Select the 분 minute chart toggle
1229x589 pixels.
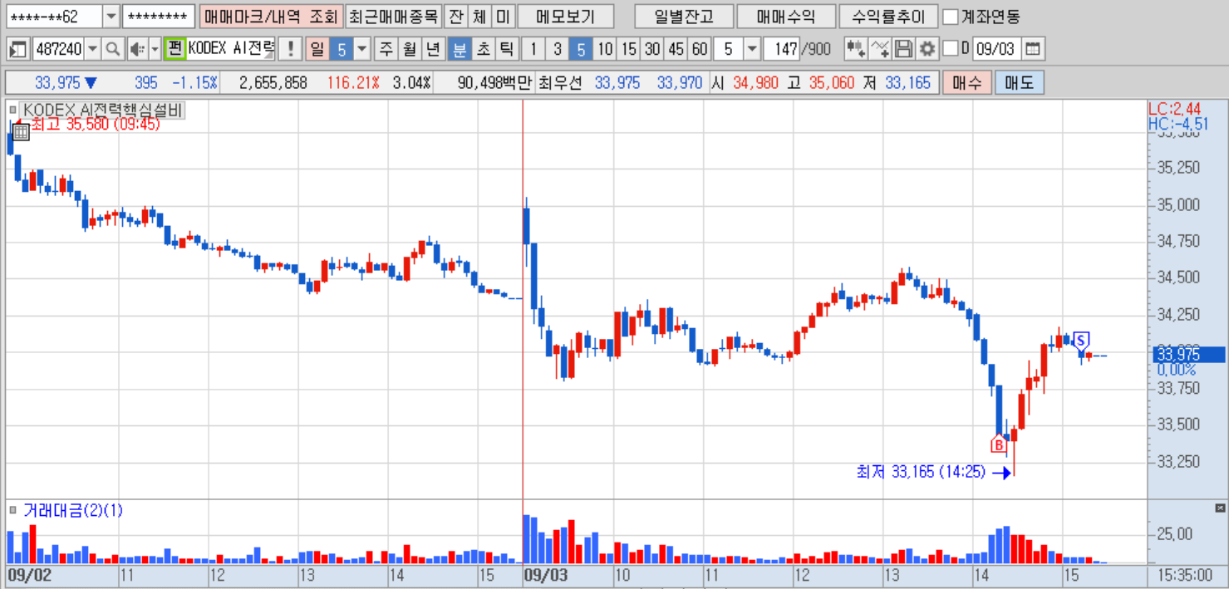458,49
